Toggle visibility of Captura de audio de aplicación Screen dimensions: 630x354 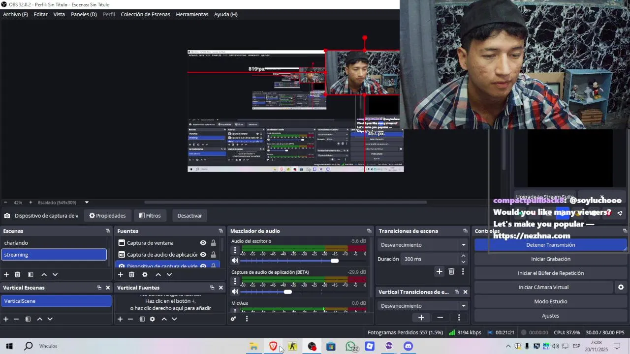[203, 255]
